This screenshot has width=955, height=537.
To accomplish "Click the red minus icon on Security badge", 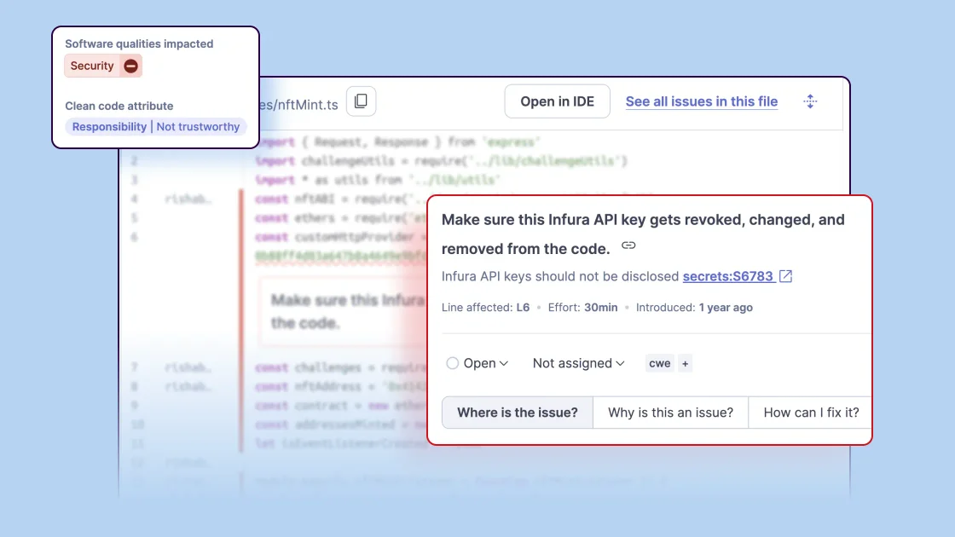I will tap(130, 66).
